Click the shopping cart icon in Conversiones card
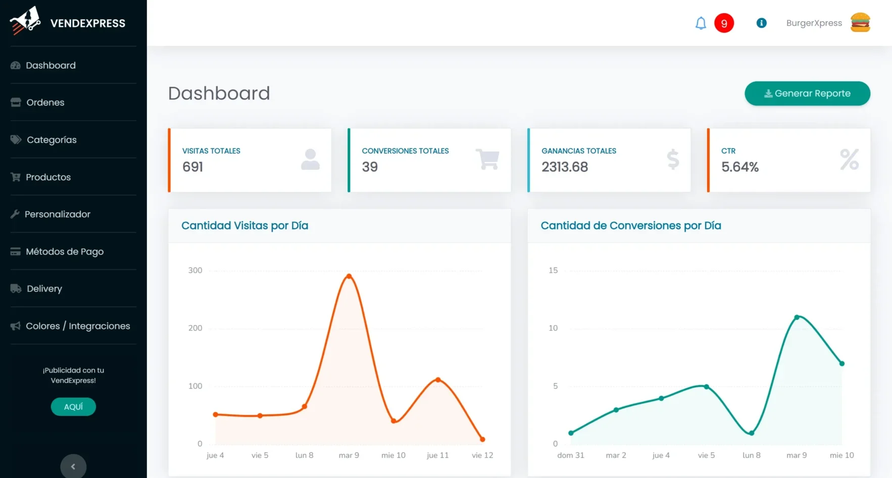The image size is (892, 478). coord(487,159)
